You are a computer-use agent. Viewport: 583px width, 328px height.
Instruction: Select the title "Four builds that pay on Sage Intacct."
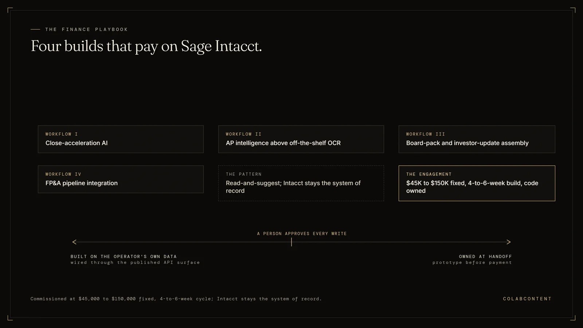coord(146,46)
